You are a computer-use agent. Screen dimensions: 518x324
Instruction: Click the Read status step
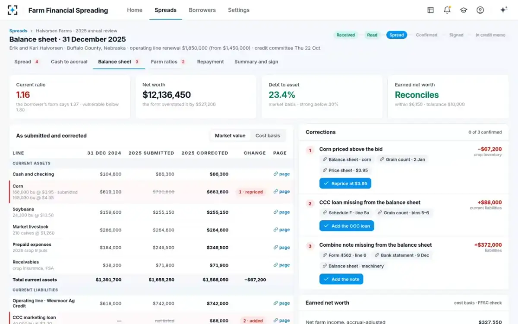[x=372, y=35]
